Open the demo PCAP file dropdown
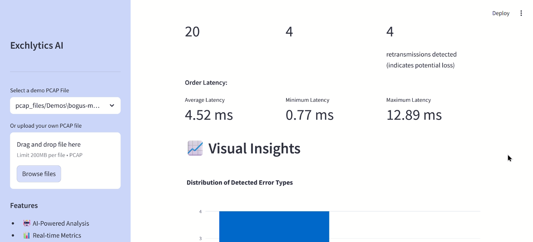Viewport: 533px width, 242px height. coord(65,106)
